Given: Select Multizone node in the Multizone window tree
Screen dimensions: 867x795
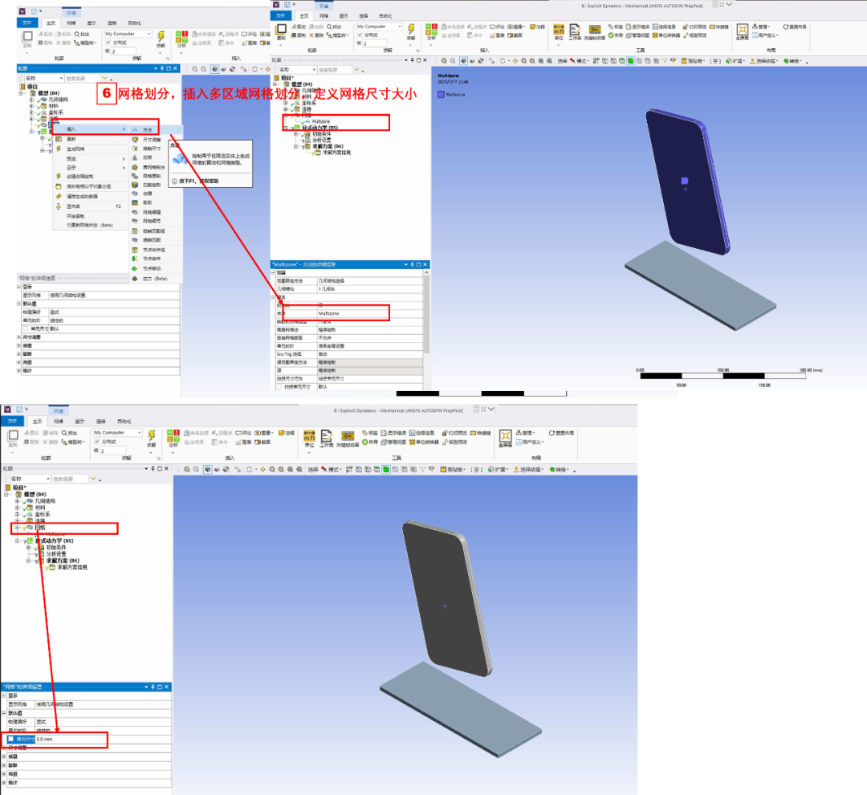Looking at the screenshot, I should click(320, 121).
